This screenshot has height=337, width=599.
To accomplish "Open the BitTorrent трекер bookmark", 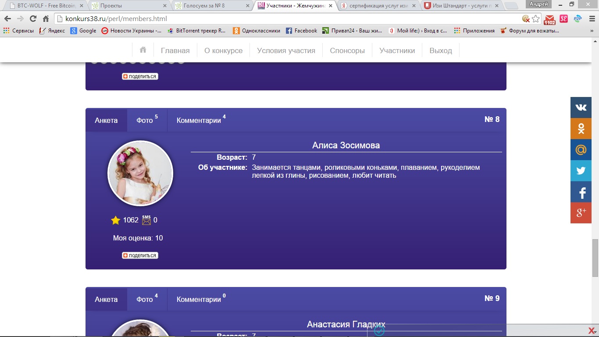I will coord(196,31).
